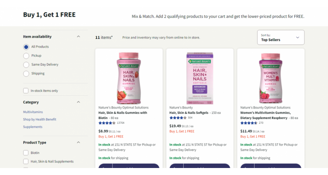Collapse the Product Type section chevron
The width and height of the screenshot is (328, 175).
click(78, 142)
